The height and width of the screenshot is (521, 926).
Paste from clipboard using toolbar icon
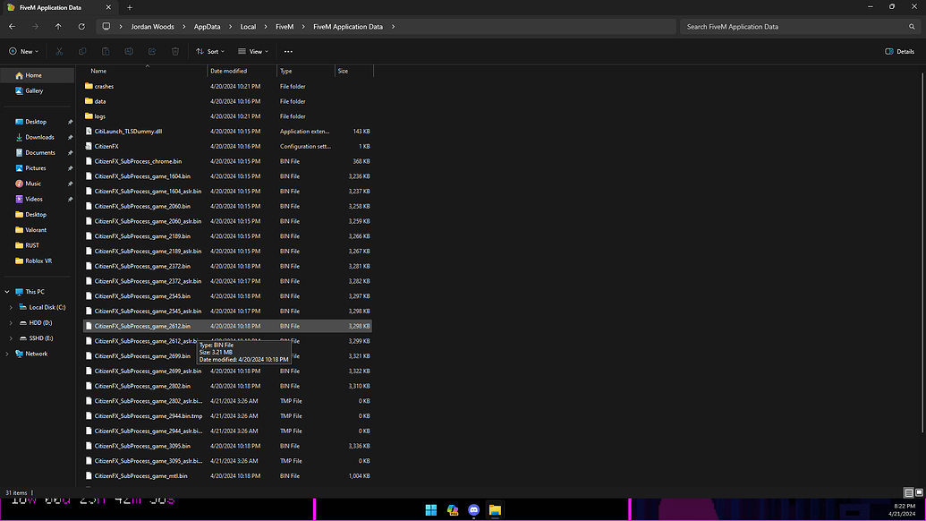[x=105, y=51]
